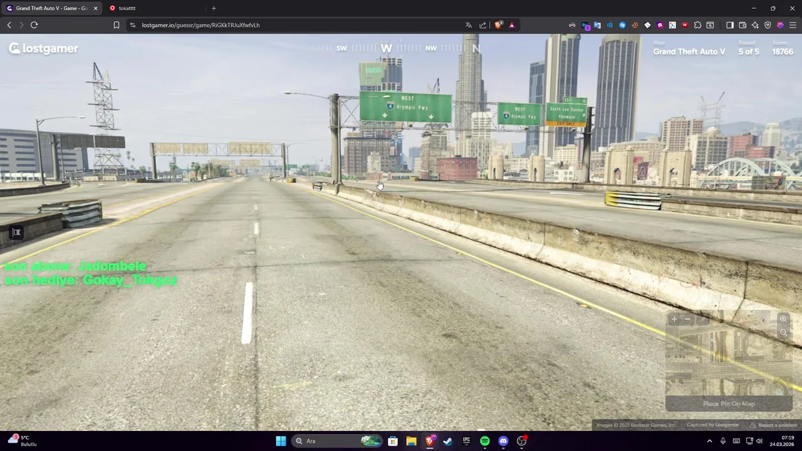The image size is (802, 451).
Task: Open Leo AI sparkle icon
Action: (755, 25)
